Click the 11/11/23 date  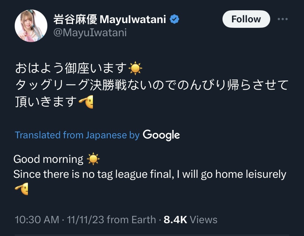click(84, 220)
